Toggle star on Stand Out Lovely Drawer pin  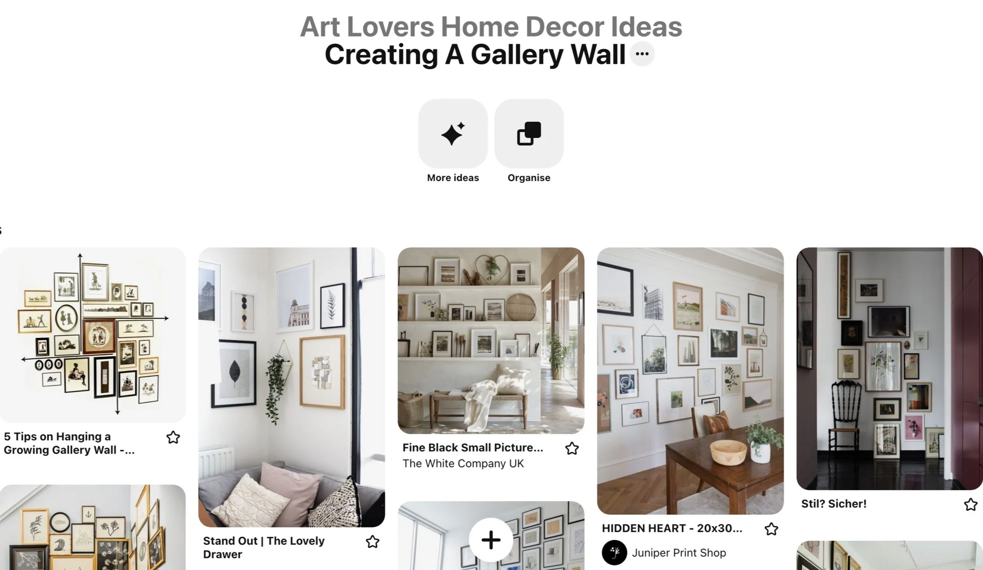(x=373, y=542)
